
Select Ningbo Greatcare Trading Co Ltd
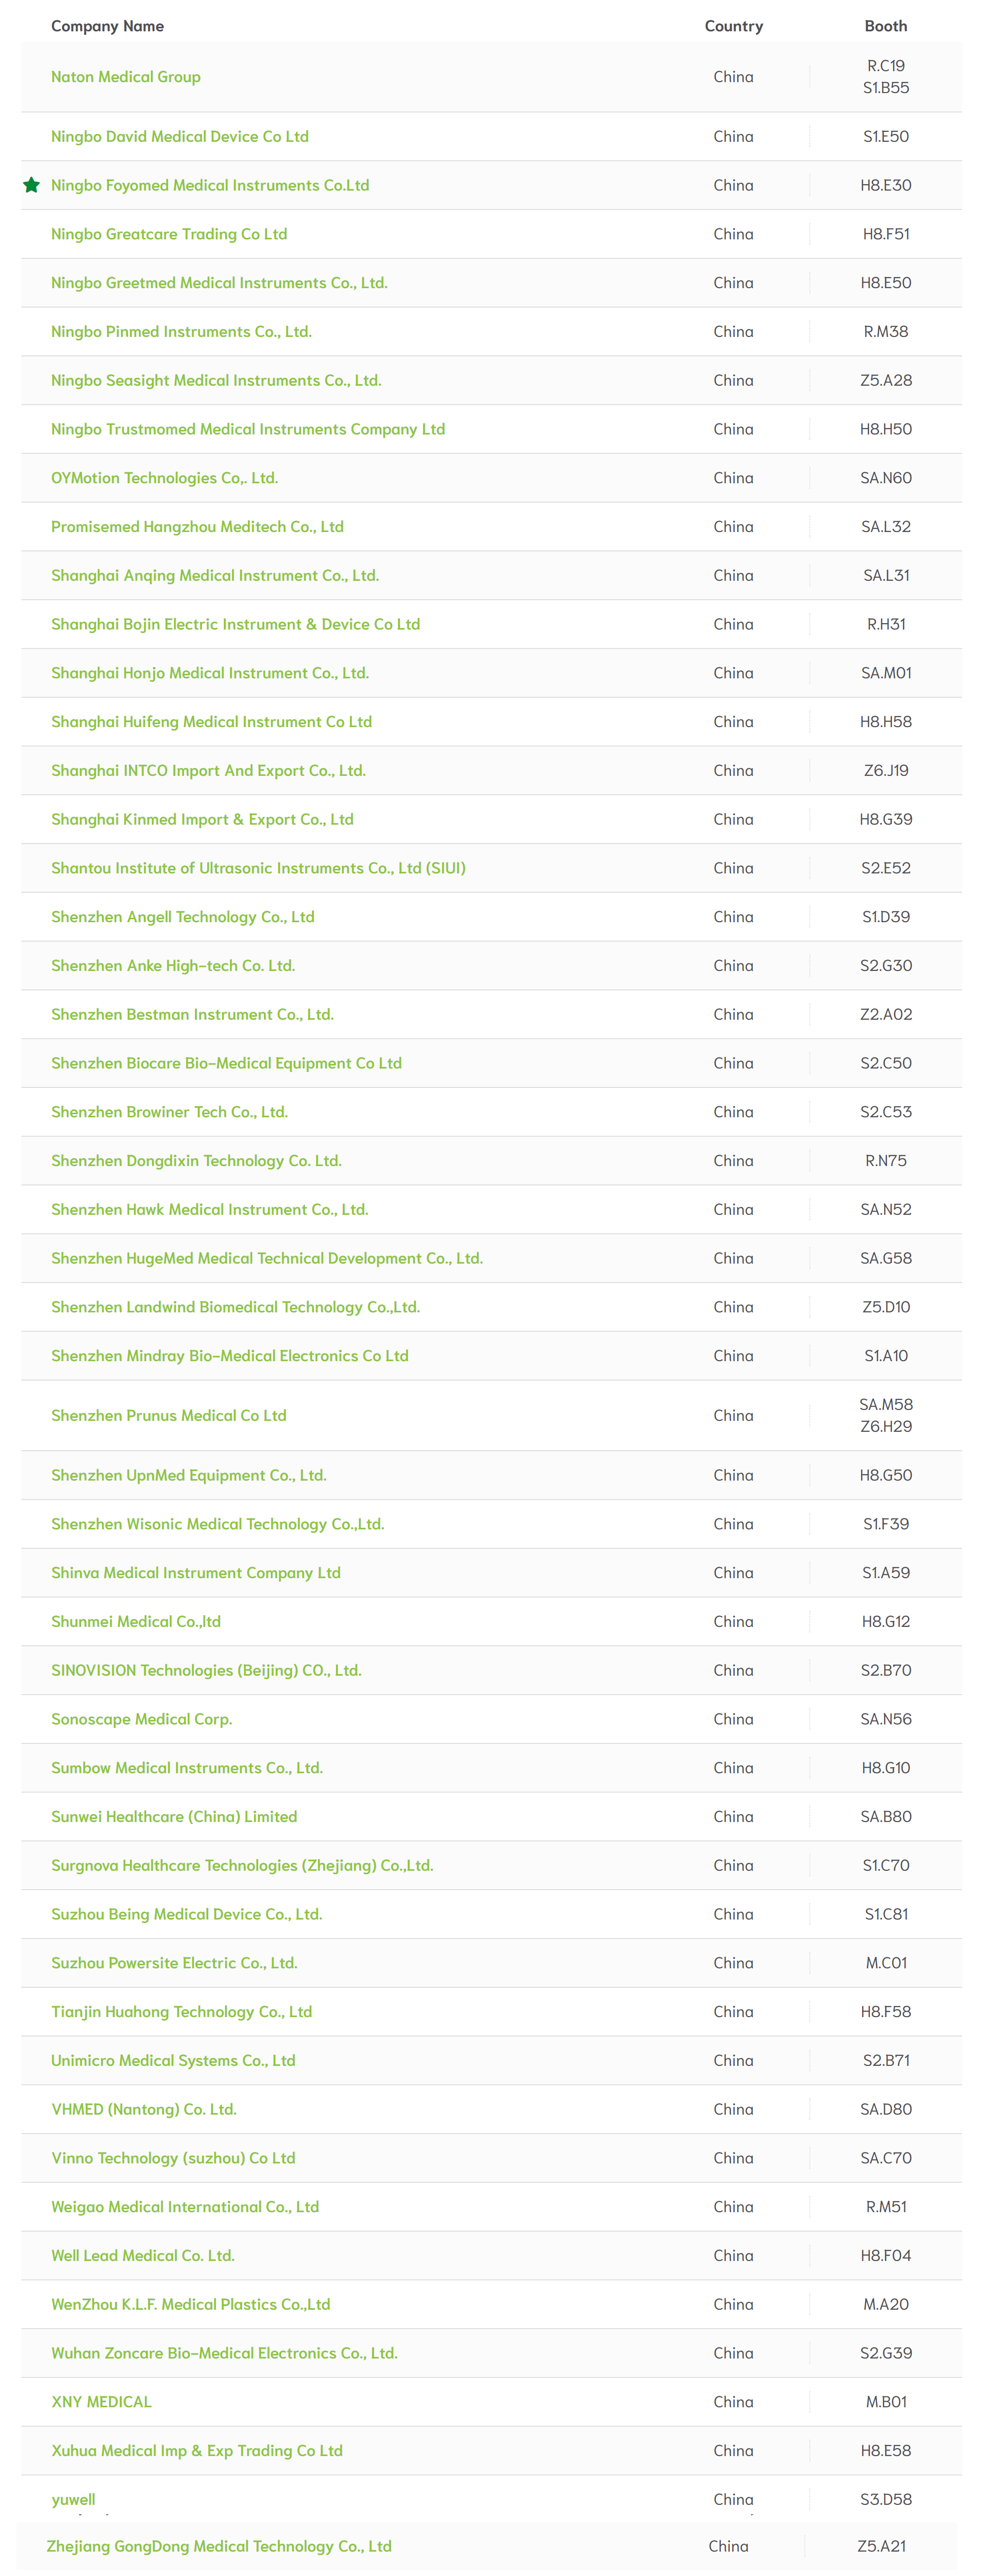169,234
